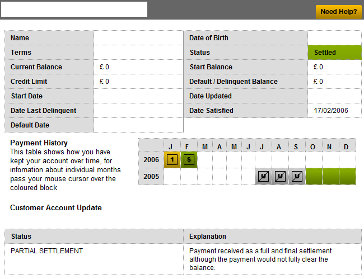
Task: Click November 2005 green payment block
Action: [x=330, y=177]
